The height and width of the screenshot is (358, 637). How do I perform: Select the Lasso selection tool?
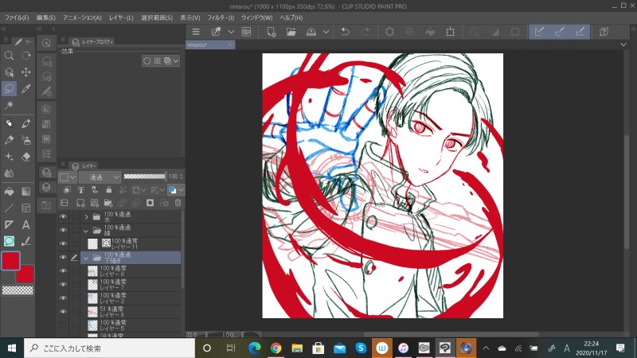(9, 88)
